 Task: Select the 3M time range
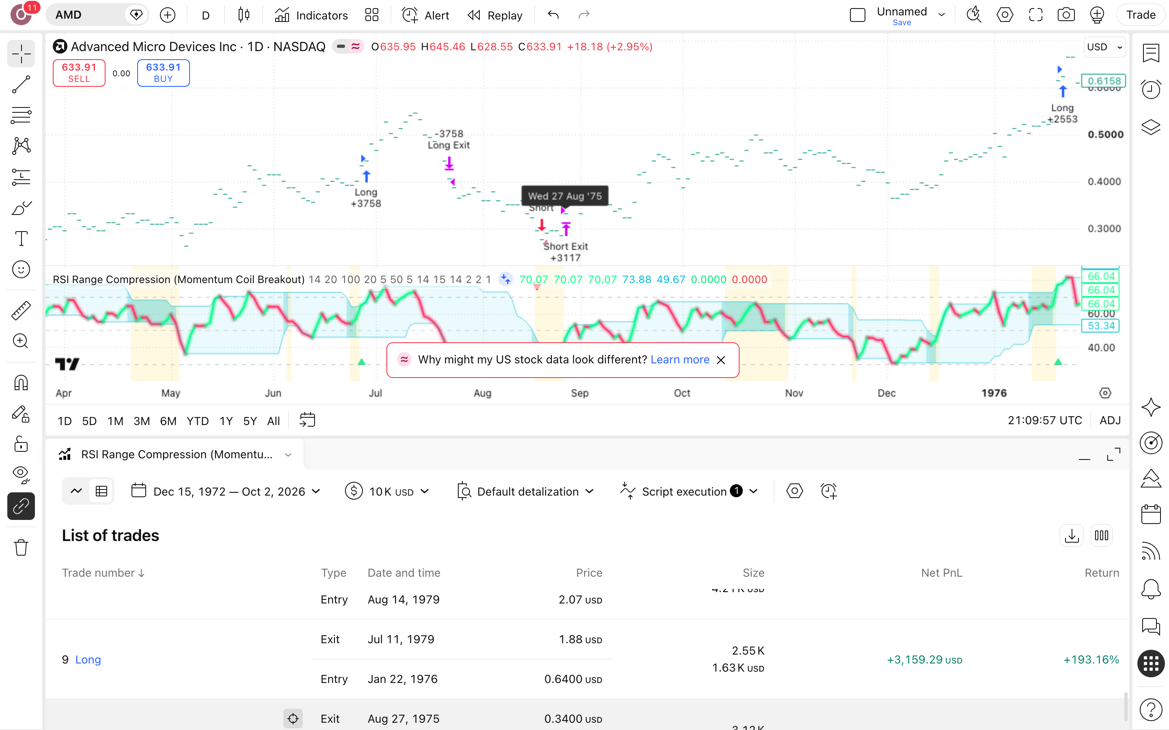(x=142, y=421)
